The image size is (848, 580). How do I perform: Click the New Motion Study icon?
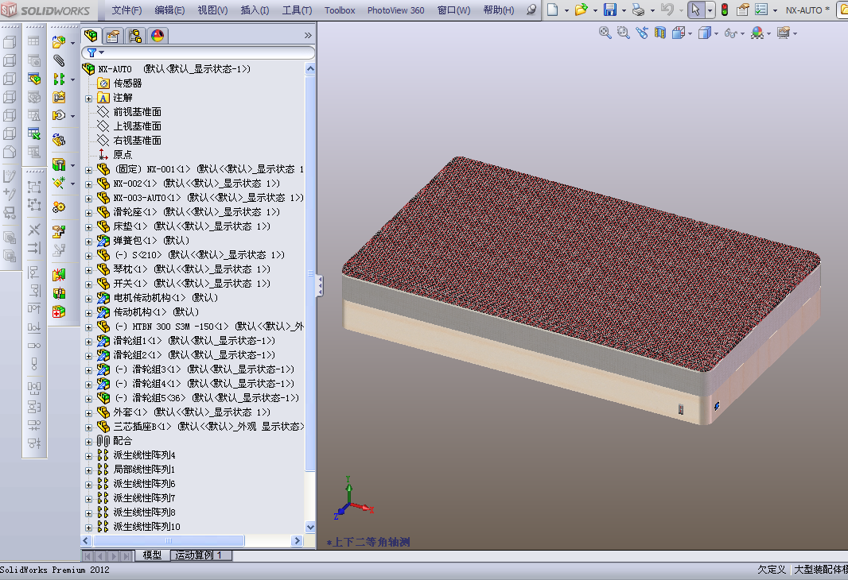58,207
